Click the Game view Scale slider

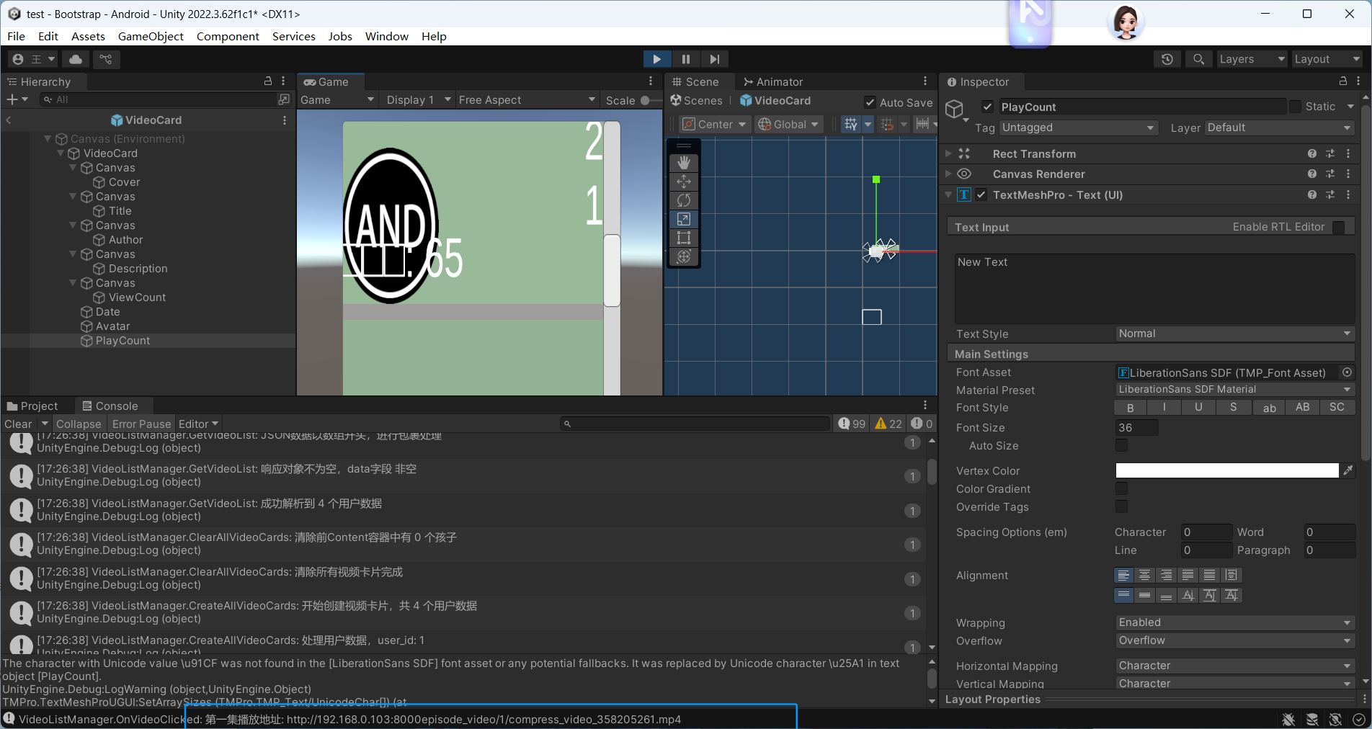(x=650, y=100)
